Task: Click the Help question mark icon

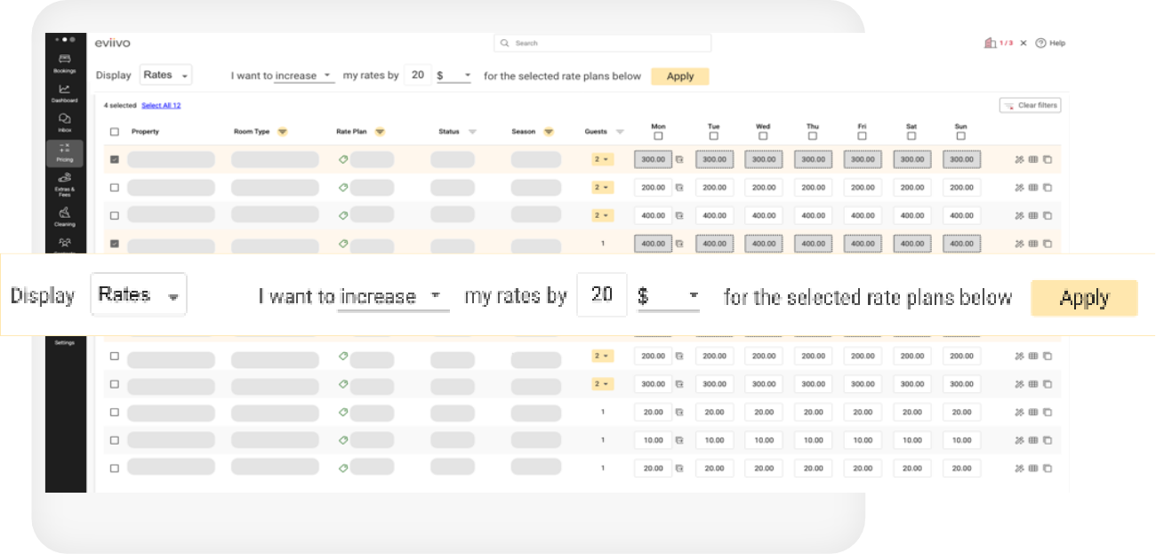Action: coord(1040,43)
